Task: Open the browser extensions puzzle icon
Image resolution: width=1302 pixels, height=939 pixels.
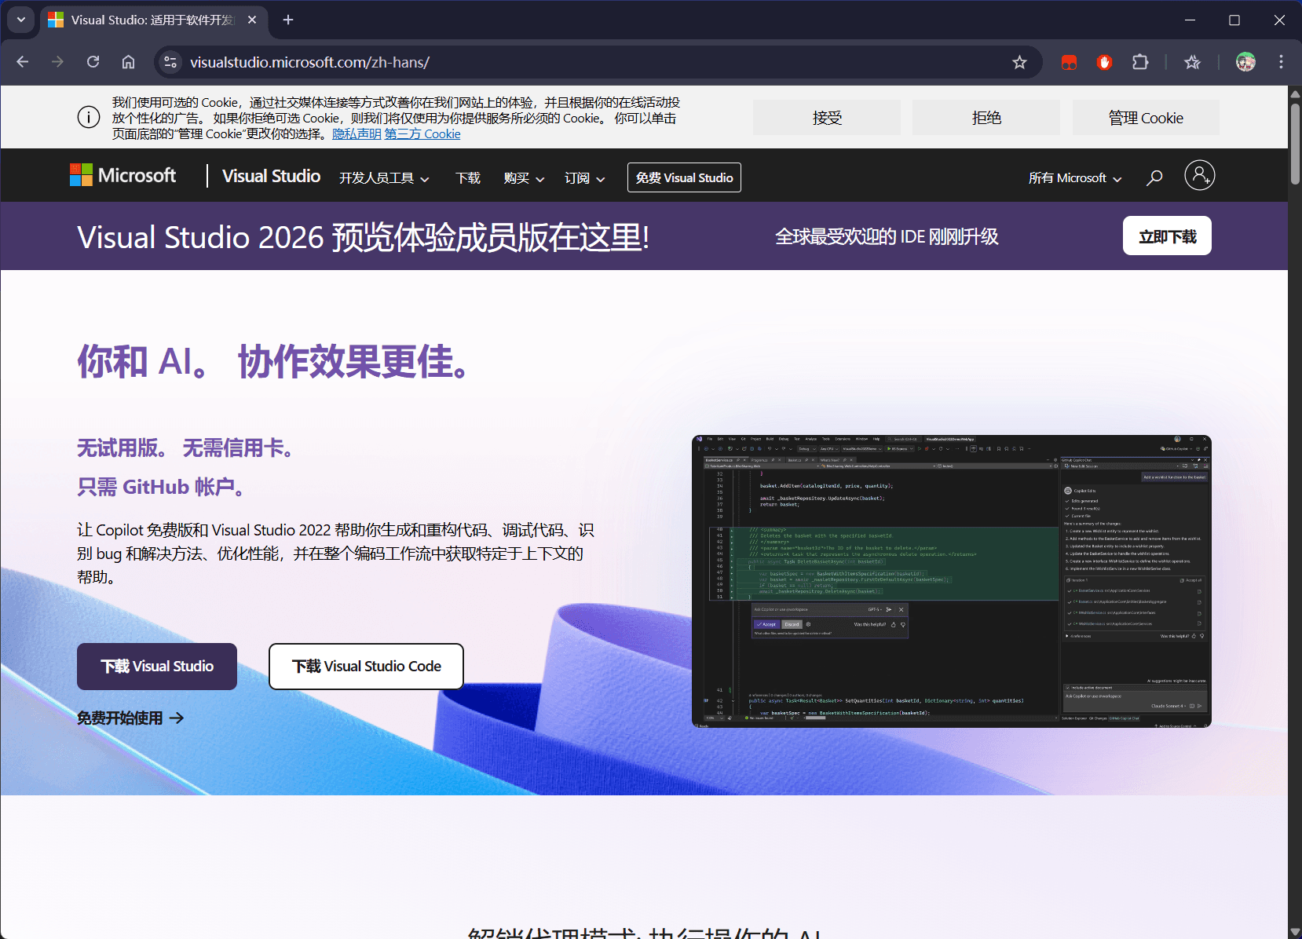Action: tap(1139, 62)
